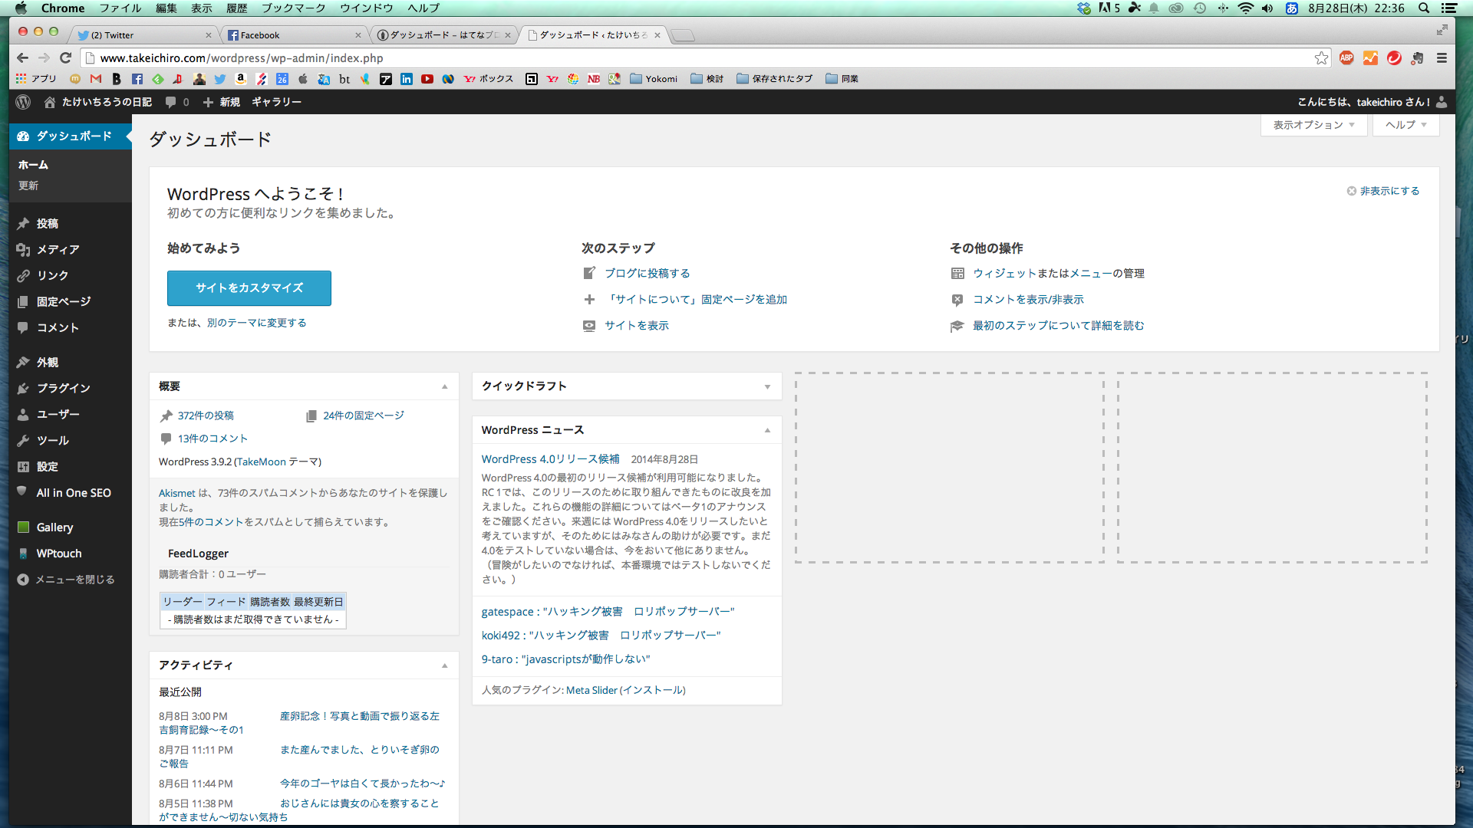
Task: Open the Gallery sidebar menu
Action: 71,527
